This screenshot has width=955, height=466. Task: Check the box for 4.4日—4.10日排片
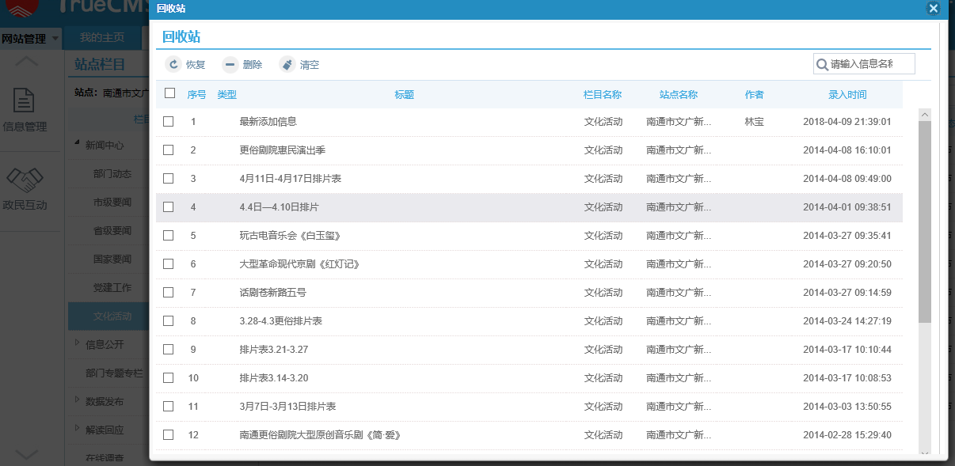(168, 207)
